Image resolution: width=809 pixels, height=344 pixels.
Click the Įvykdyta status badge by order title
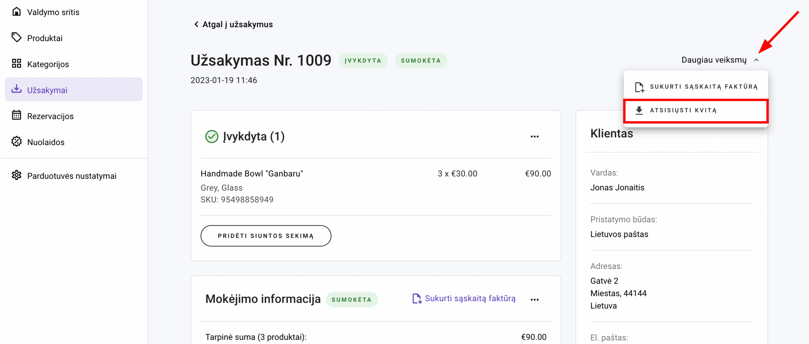(363, 61)
